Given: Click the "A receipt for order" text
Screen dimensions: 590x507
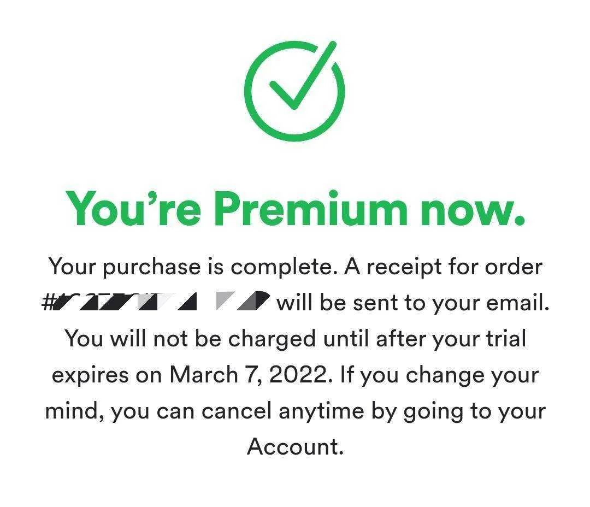Looking at the screenshot, I should point(443,267).
